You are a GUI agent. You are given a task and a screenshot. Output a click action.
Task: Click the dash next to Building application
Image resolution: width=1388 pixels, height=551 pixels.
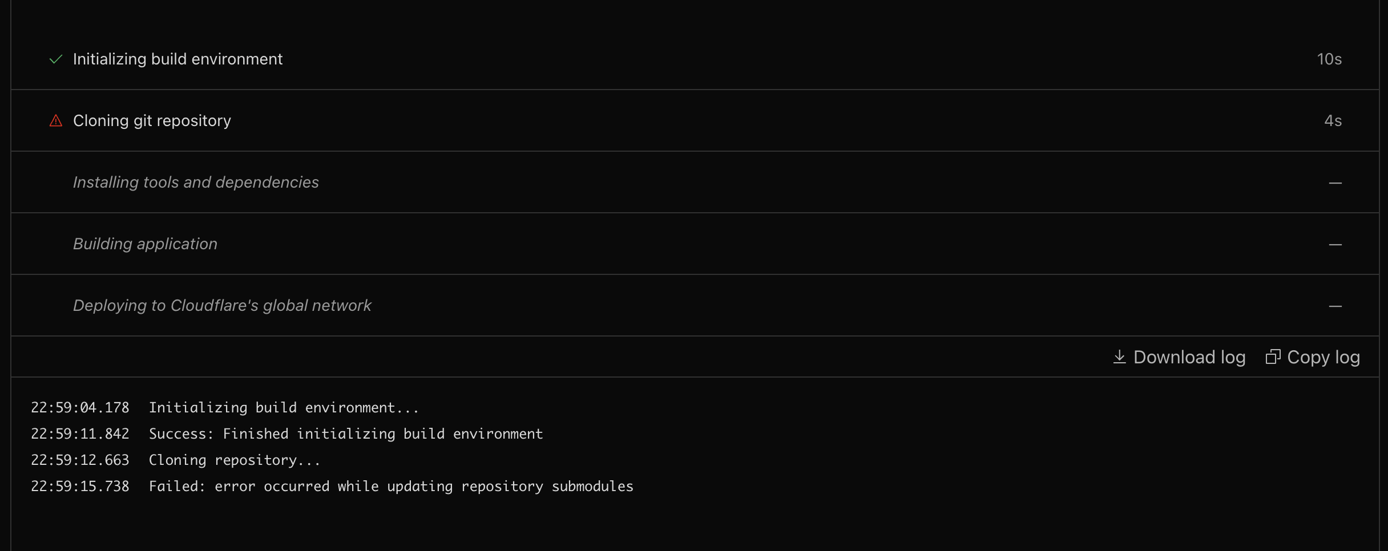tap(1335, 245)
